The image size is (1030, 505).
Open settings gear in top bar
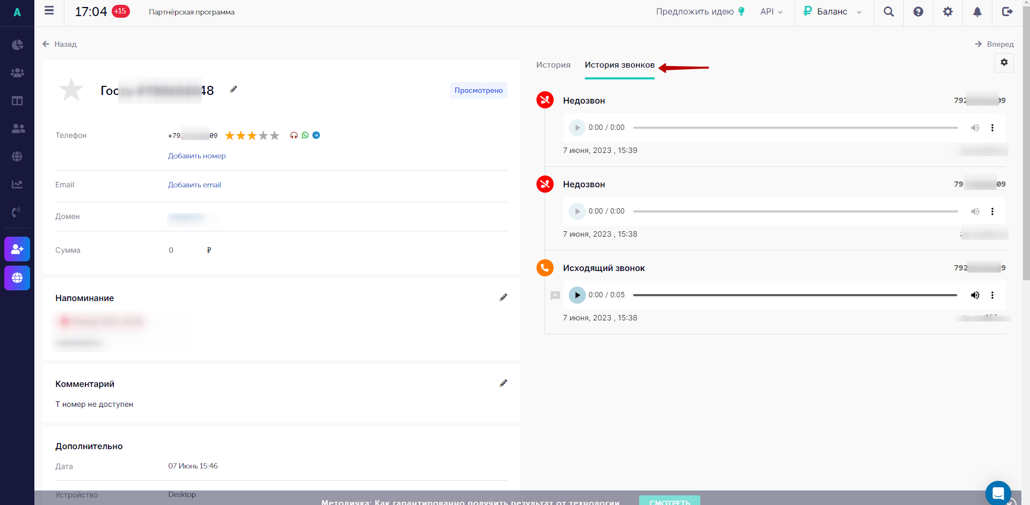click(948, 11)
